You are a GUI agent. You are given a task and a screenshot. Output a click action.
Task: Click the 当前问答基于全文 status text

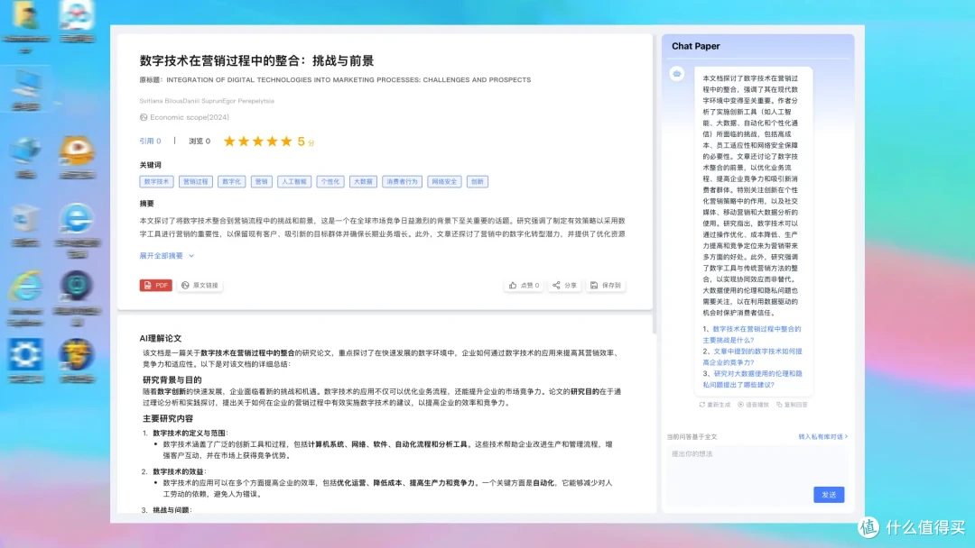pos(692,437)
